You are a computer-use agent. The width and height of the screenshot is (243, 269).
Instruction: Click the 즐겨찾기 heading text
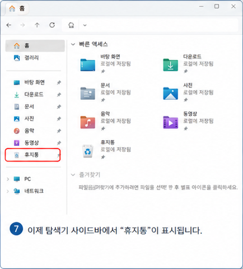(90, 175)
